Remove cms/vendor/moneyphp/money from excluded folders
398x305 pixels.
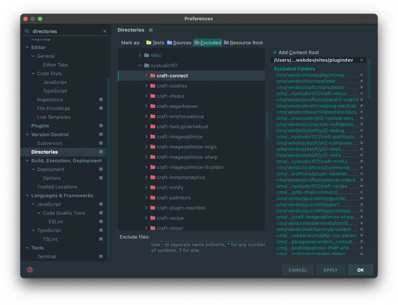pos(362,75)
